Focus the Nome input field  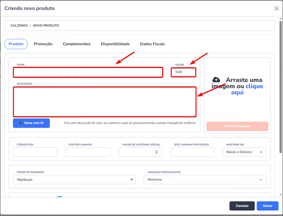click(x=88, y=72)
